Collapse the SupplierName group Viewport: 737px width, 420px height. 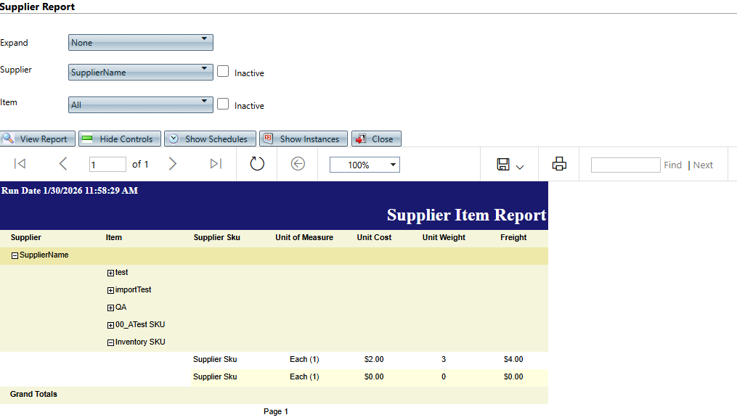click(x=15, y=255)
